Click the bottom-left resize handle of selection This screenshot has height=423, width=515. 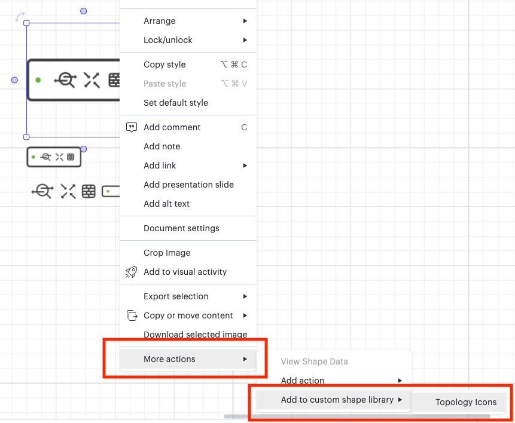click(26, 137)
